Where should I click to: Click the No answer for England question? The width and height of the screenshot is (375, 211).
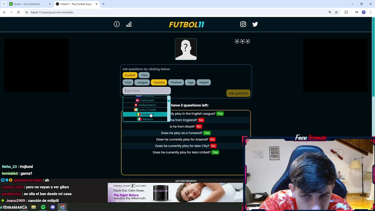click(201, 120)
